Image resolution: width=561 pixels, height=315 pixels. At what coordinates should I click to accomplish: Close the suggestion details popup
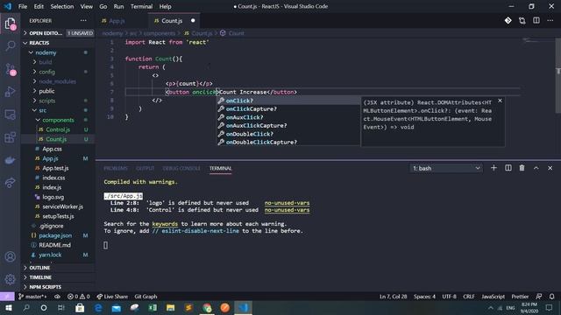point(500,101)
